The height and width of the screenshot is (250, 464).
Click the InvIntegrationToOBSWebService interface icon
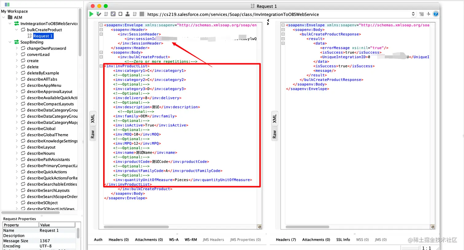click(x=17, y=24)
